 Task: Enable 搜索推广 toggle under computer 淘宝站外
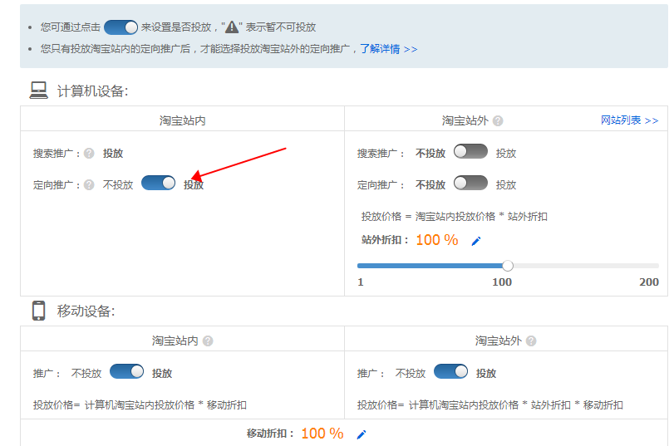[470, 152]
